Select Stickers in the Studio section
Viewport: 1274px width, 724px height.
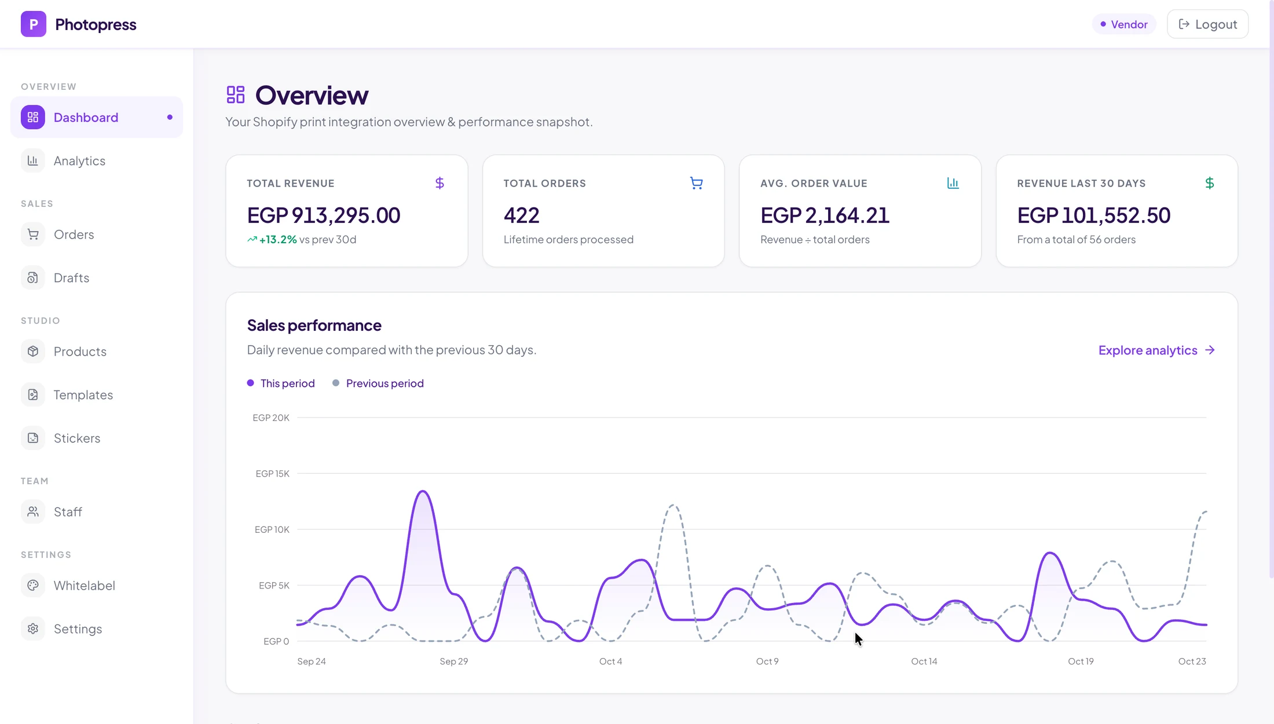pos(97,438)
